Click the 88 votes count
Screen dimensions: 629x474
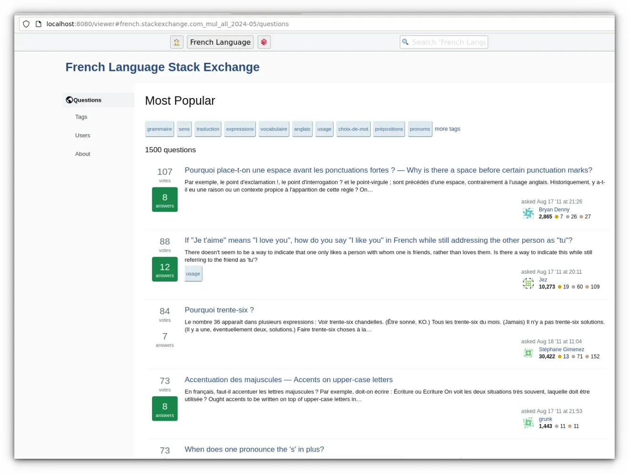coord(165,242)
